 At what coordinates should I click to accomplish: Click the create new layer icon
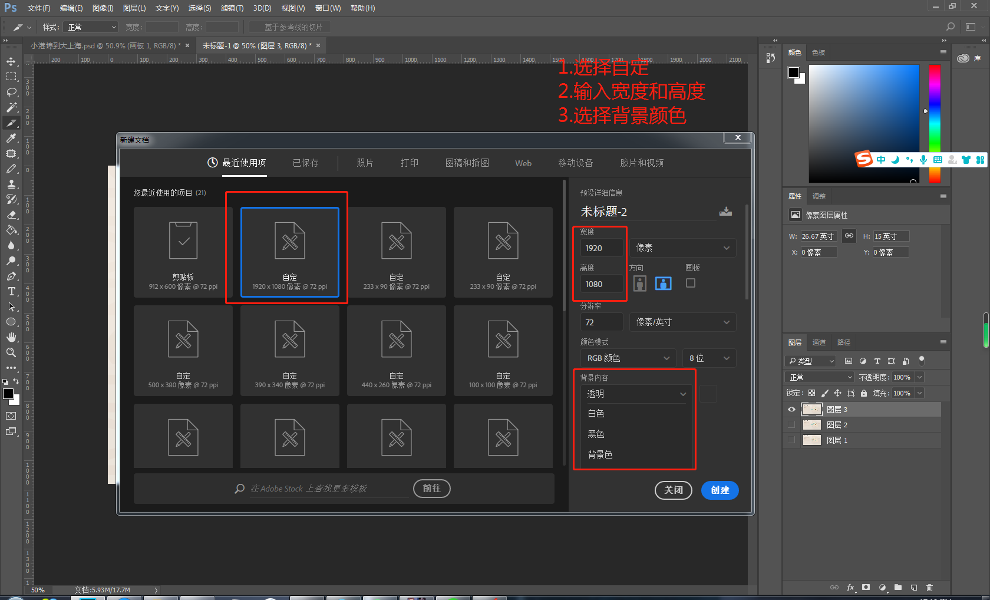914,588
